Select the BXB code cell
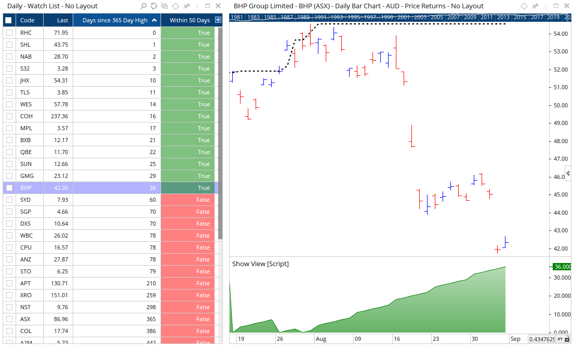 point(30,140)
